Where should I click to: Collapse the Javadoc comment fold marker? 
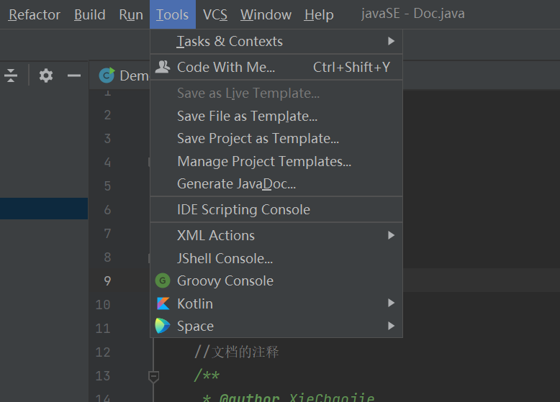click(153, 375)
